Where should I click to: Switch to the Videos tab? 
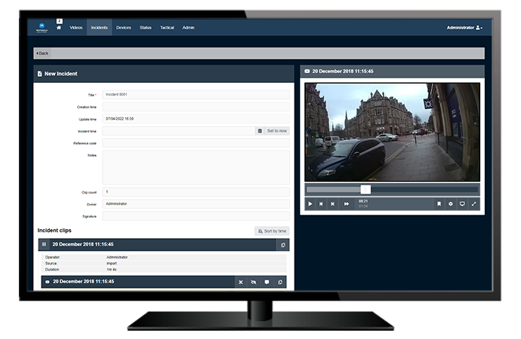[76, 28]
